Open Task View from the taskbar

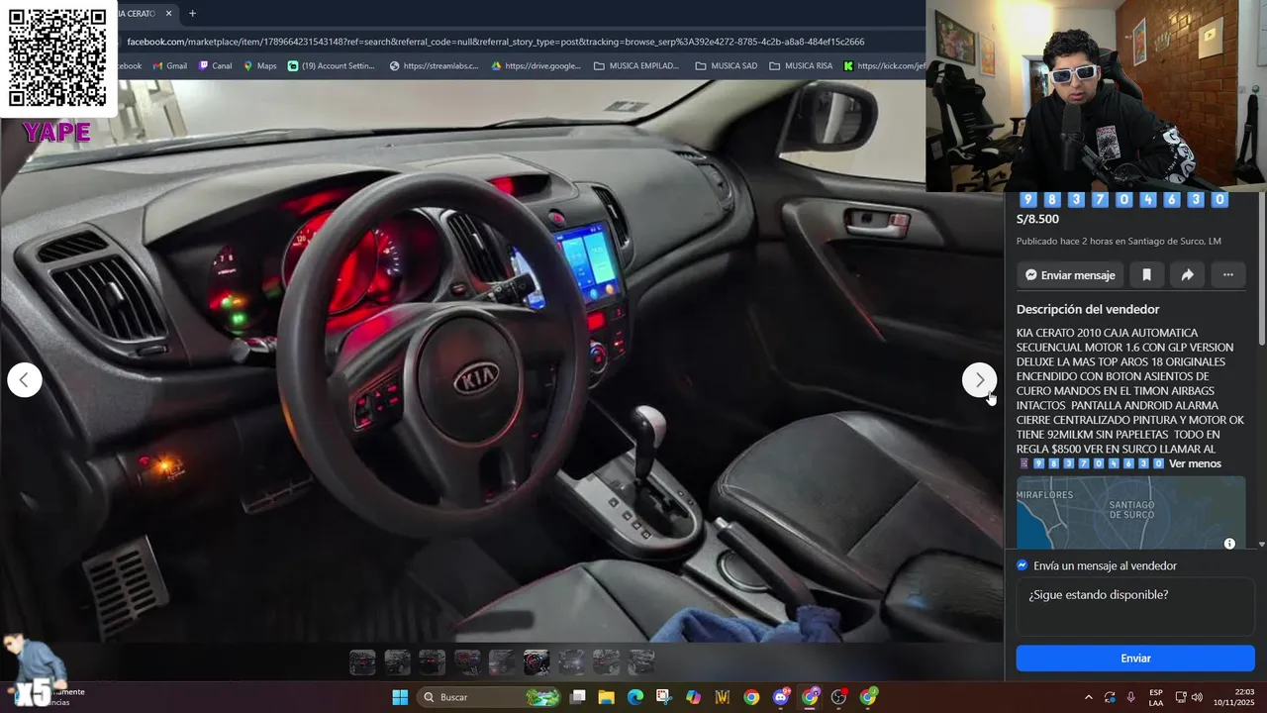coord(578,697)
